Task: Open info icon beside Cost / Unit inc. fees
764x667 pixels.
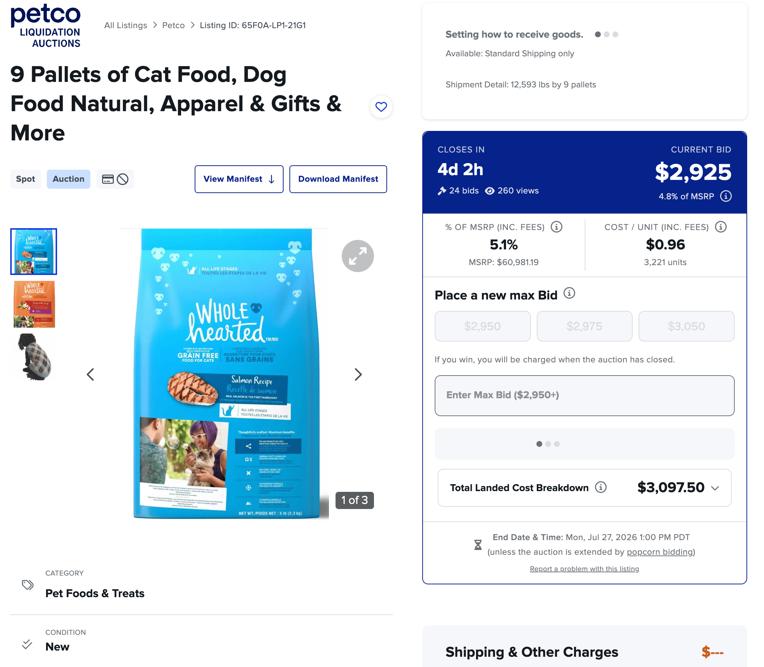Action: pyautogui.click(x=721, y=227)
